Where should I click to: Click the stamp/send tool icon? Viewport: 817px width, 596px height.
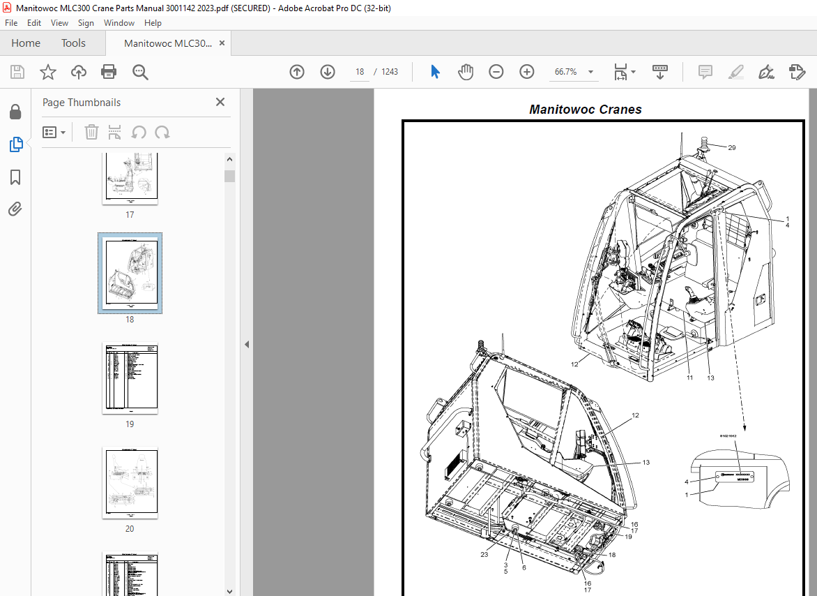(x=797, y=72)
